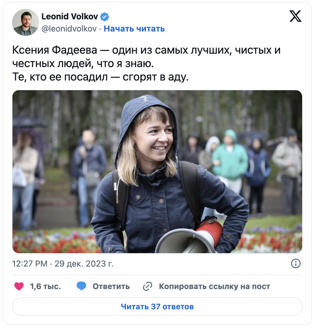314x329 pixels.
Task: Click the Leonid Volkov display name
Action: (x=70, y=16)
